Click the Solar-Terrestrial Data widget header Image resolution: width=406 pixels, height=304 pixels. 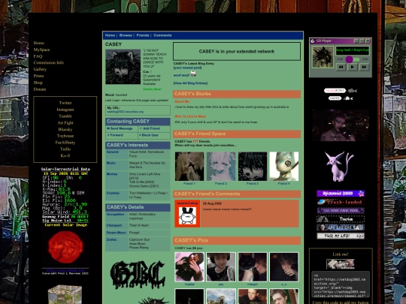[65, 169]
